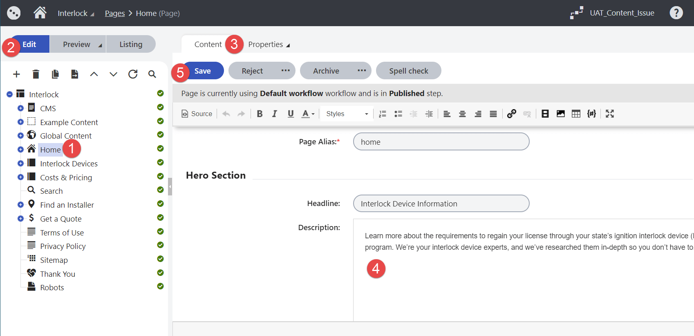
Task: Open the Properties tab
Action: (x=269, y=44)
